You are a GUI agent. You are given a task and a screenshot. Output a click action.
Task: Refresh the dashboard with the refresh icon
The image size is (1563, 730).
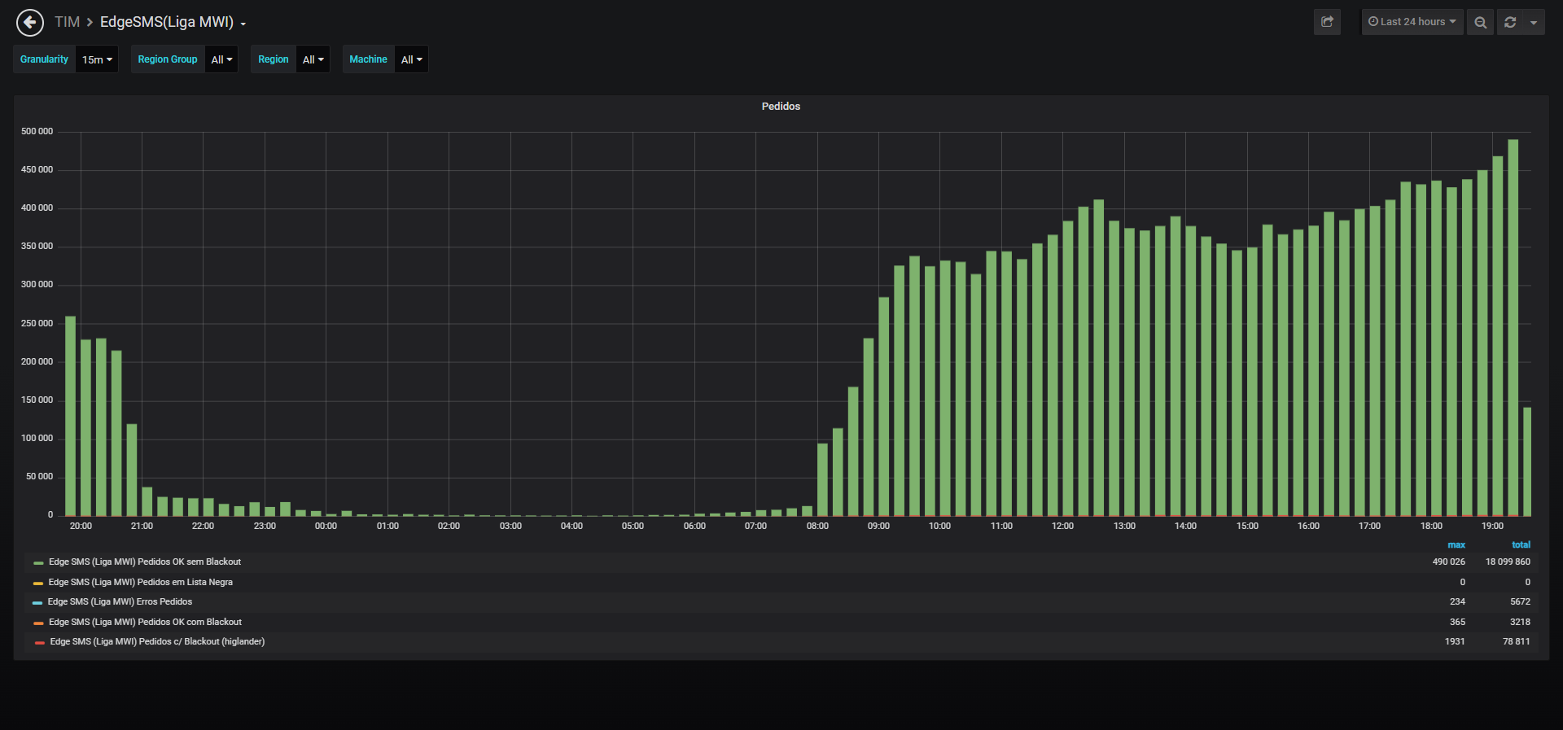[x=1510, y=22]
